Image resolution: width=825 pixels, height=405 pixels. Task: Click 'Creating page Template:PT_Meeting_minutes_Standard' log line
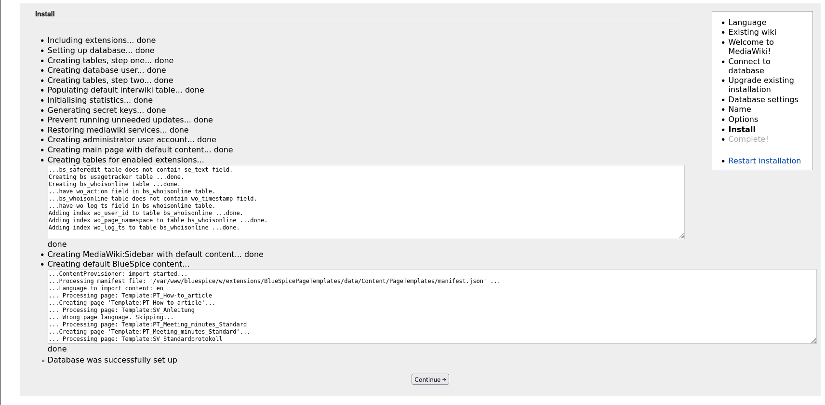pyautogui.click(x=149, y=332)
